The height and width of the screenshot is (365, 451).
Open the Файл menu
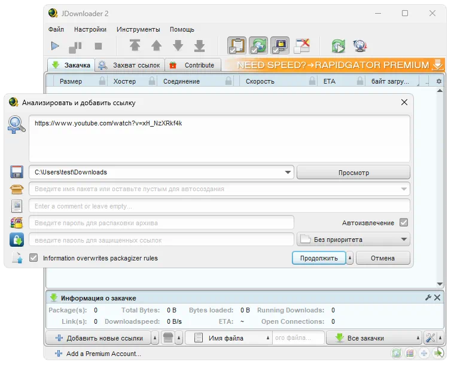coord(56,29)
